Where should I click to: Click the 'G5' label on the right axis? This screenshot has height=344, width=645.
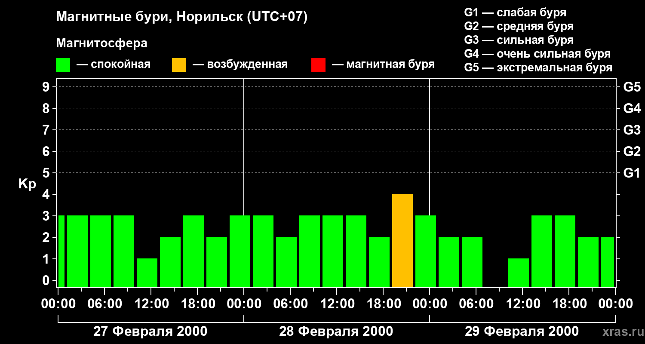(x=632, y=87)
